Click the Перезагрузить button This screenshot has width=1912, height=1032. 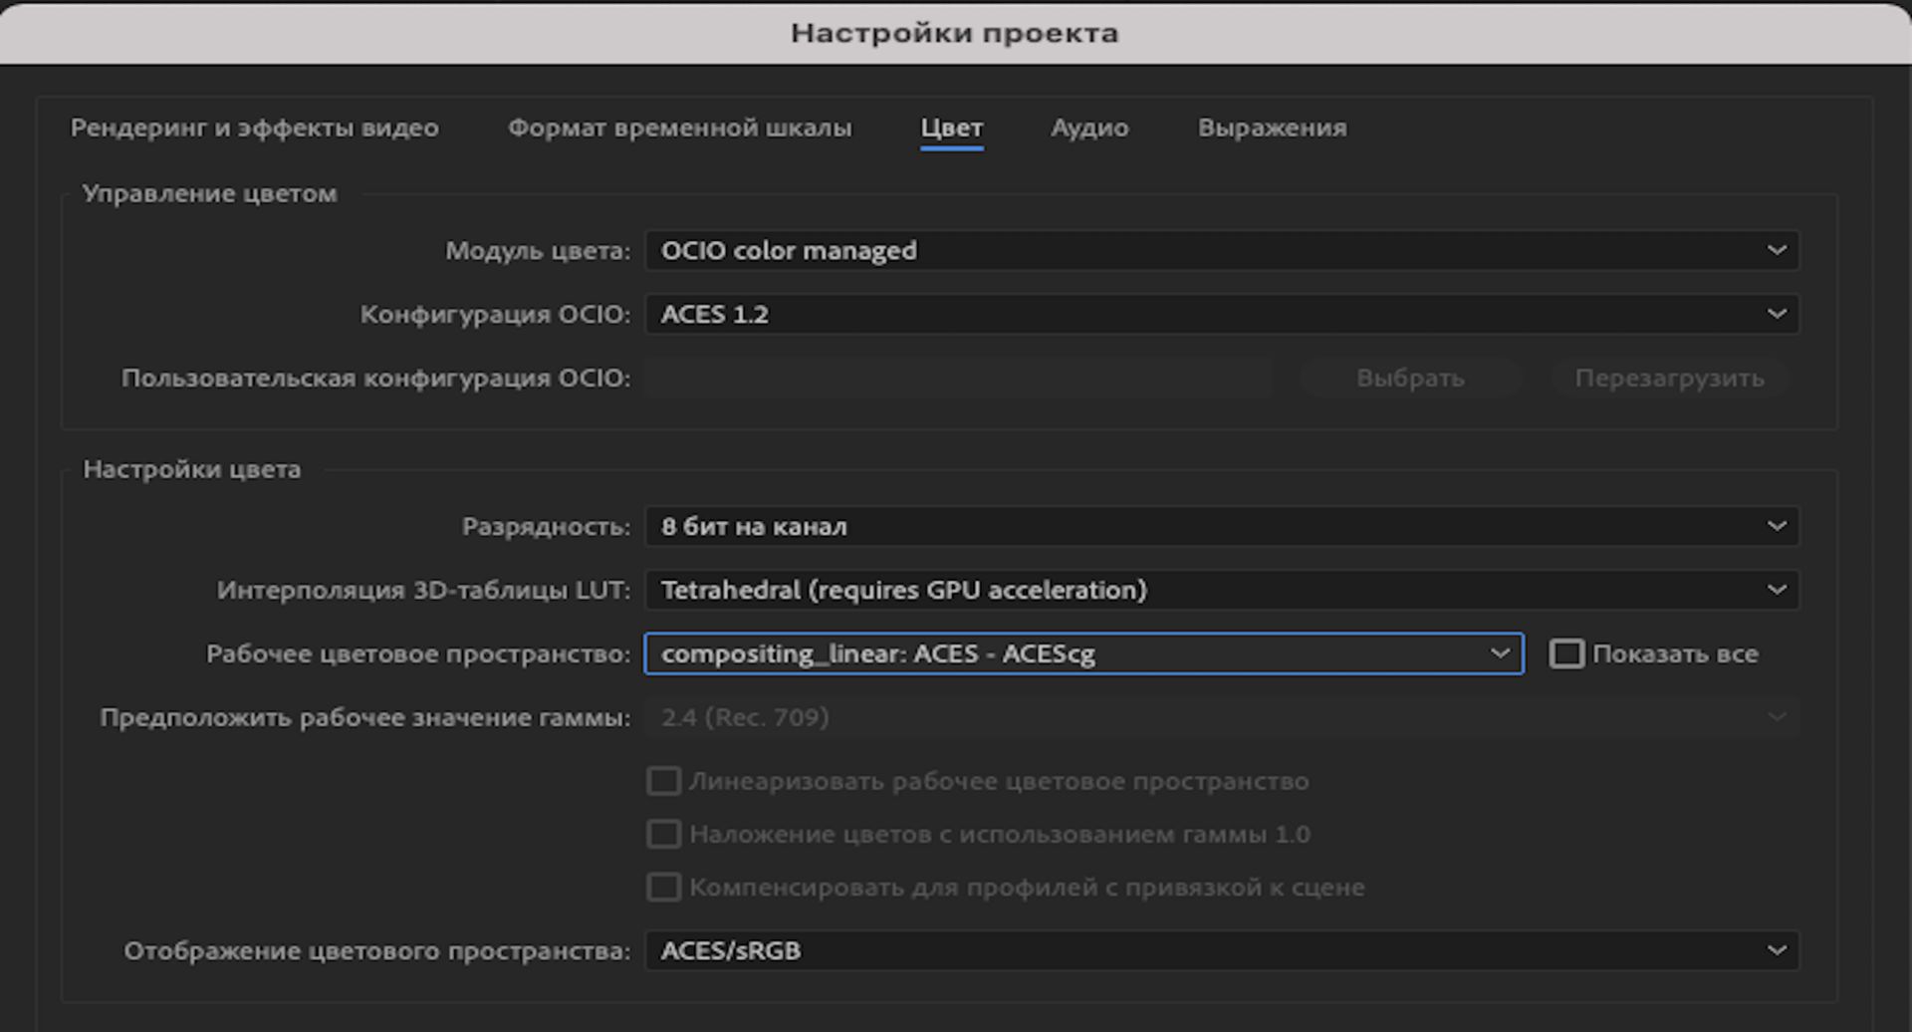click(1669, 379)
